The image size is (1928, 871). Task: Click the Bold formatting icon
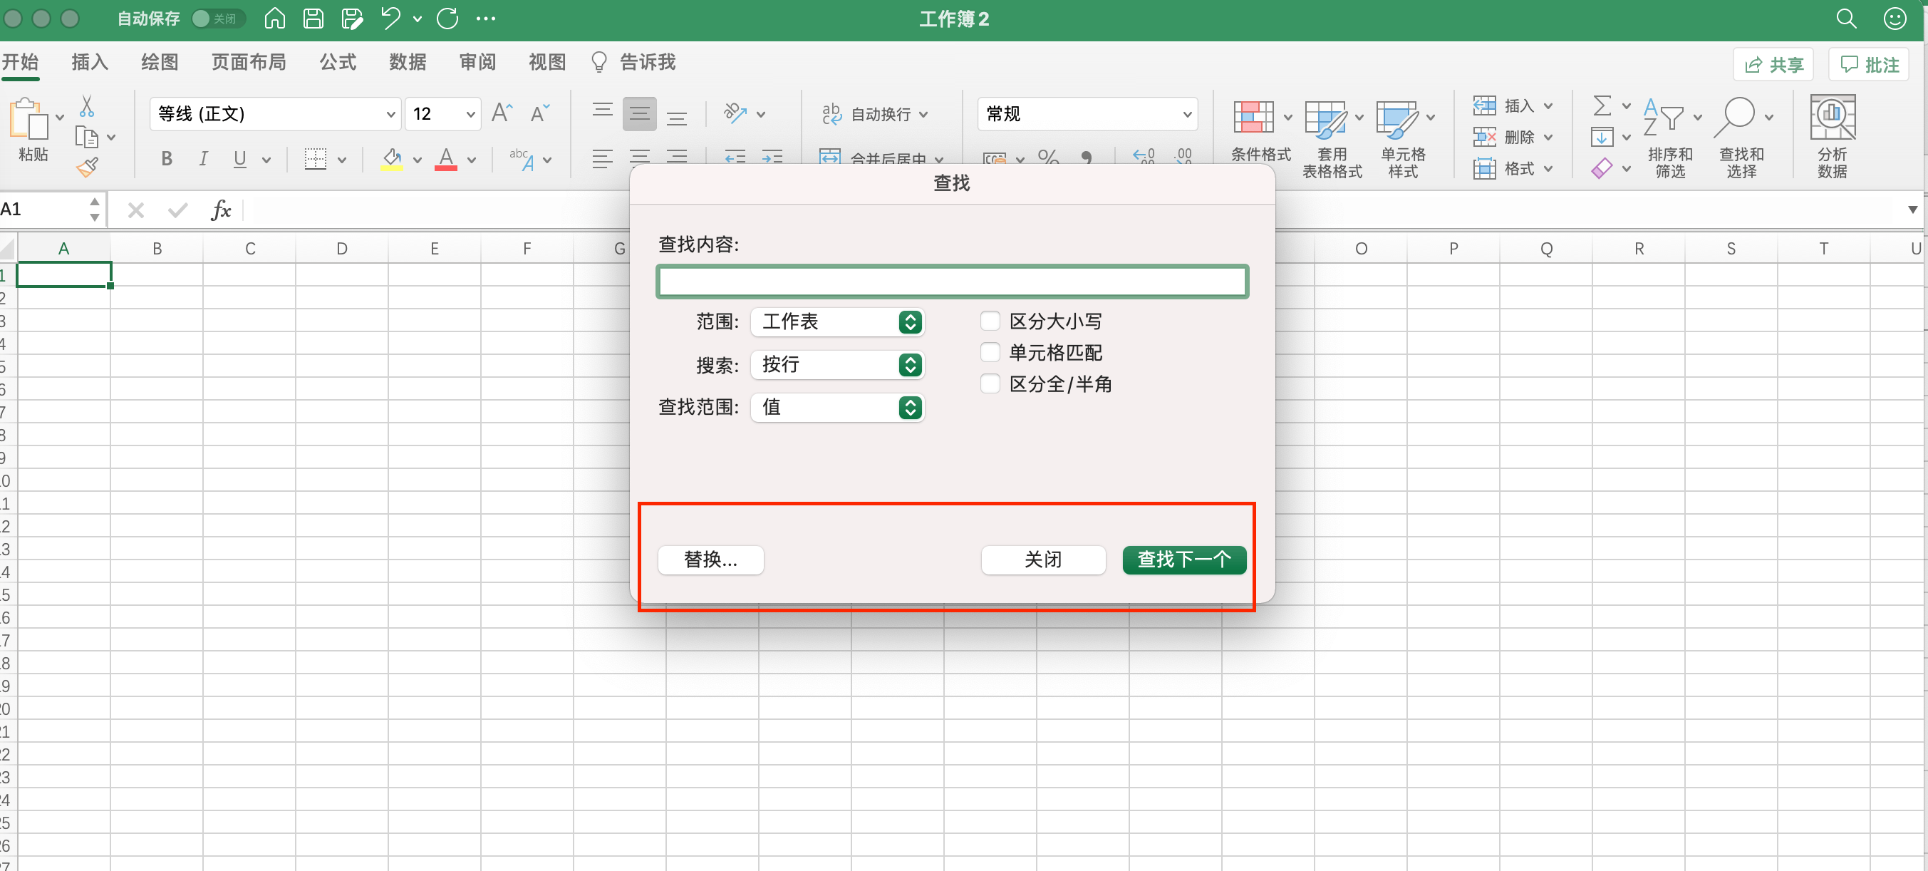point(166,159)
